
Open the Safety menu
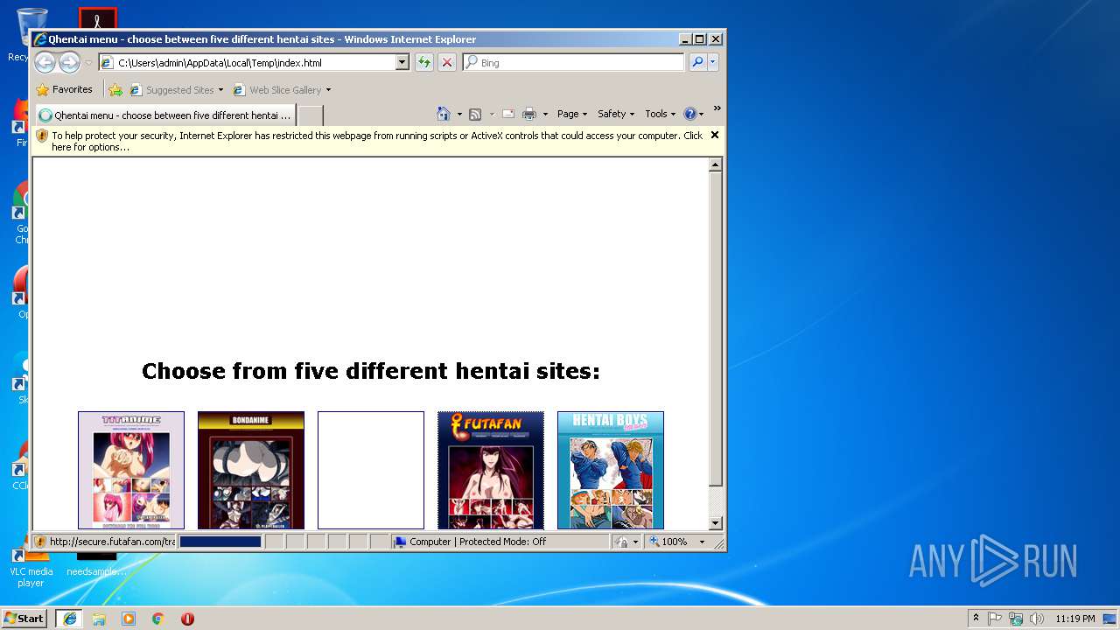tap(616, 114)
